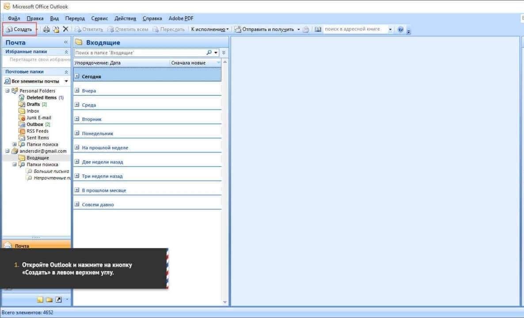Click the Ответить reply button
This screenshot has height=318, width=524.
coord(89,30)
